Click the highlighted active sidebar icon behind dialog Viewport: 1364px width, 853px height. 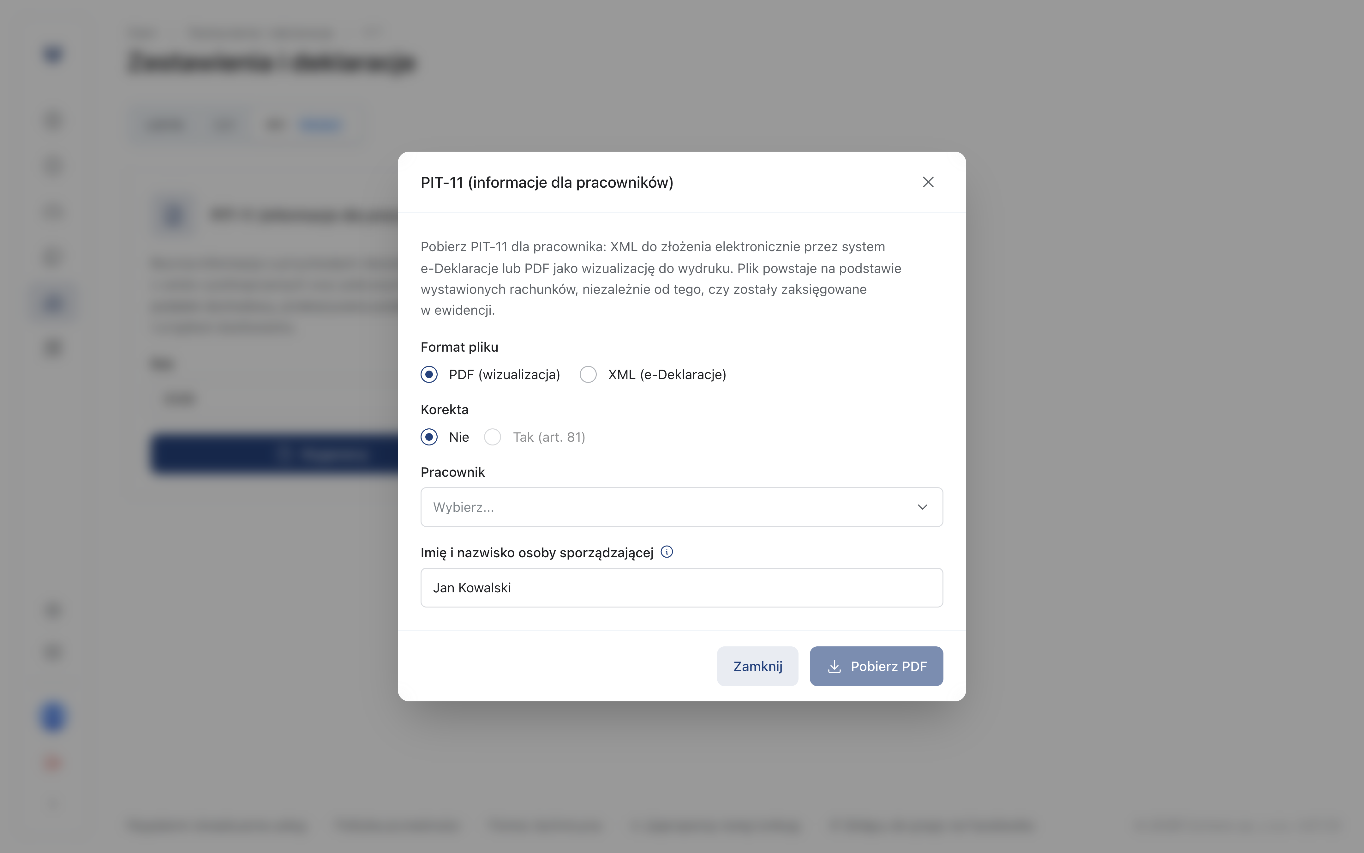[53, 303]
